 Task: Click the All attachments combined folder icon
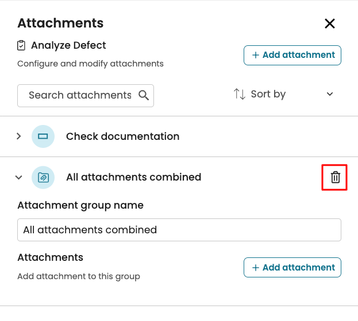43,178
